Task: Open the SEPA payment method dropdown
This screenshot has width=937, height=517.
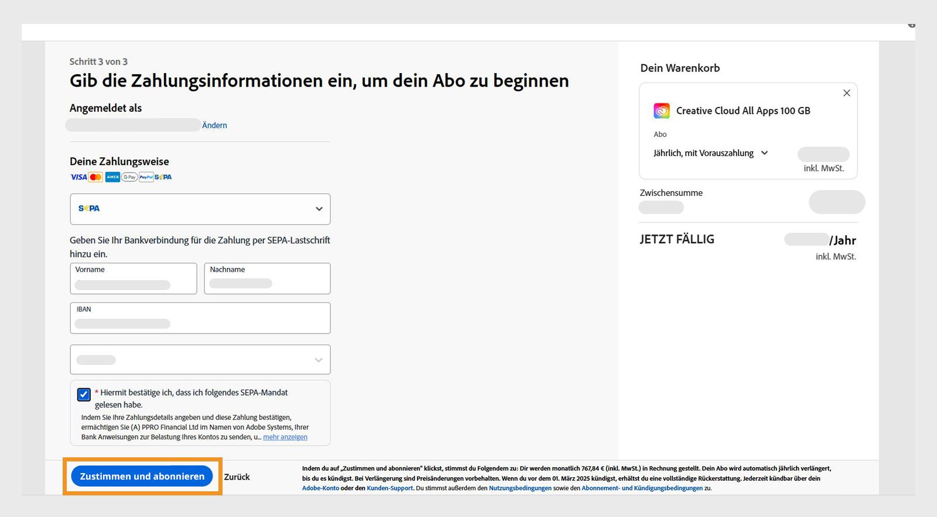Action: [200, 209]
